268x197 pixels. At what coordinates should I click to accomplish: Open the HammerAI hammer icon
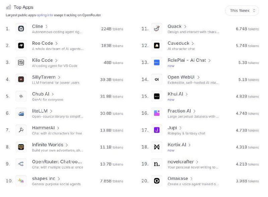coord(21,130)
